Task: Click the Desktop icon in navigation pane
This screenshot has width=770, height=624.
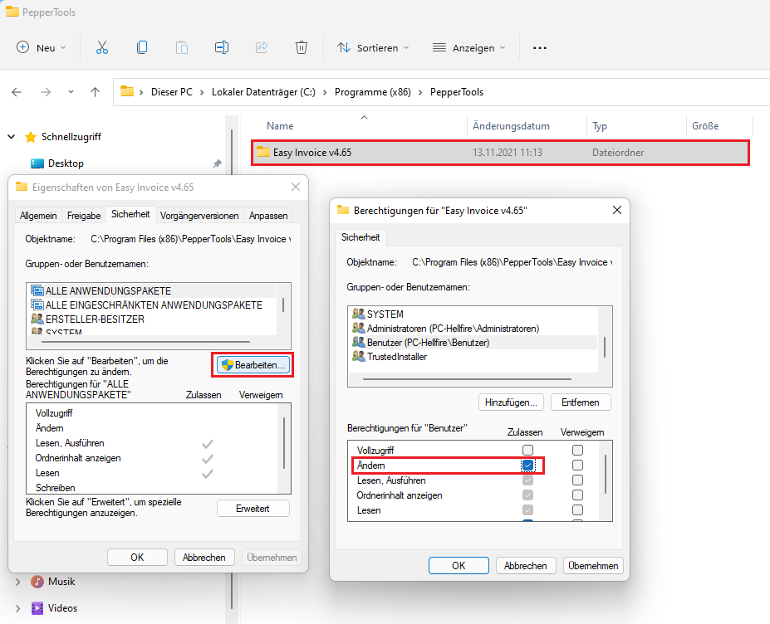Action: [x=37, y=163]
